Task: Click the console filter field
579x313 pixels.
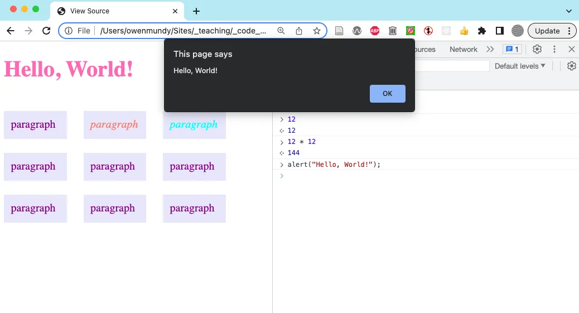Action: (452, 66)
